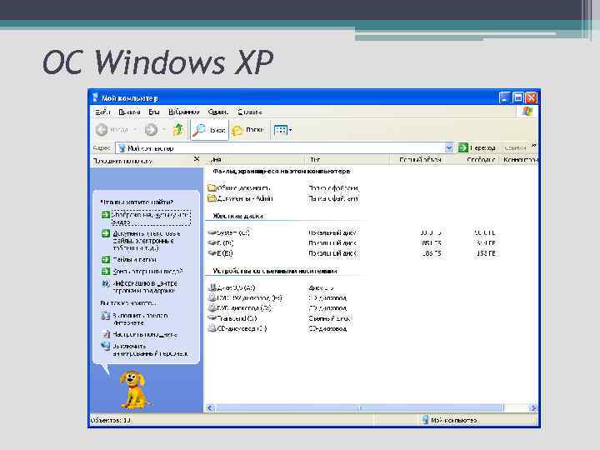The height and width of the screenshot is (450, 600).
Task: Click the Views toolbar icon
Action: [281, 130]
